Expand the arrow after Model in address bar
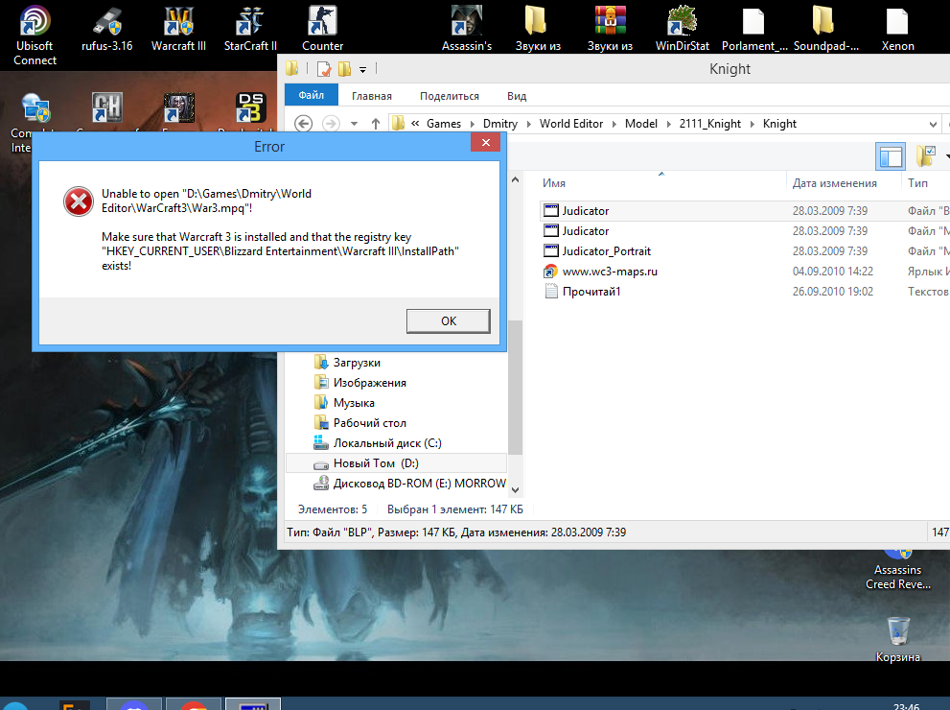 tap(669, 124)
